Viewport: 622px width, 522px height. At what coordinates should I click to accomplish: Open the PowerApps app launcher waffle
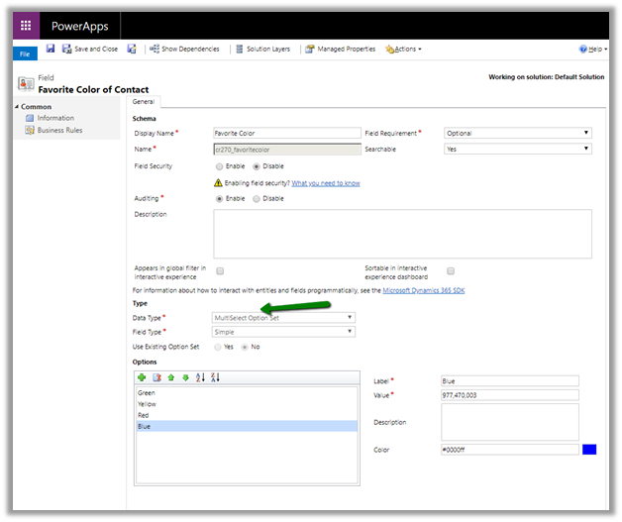pyautogui.click(x=27, y=26)
